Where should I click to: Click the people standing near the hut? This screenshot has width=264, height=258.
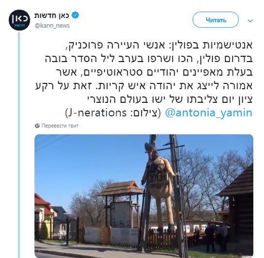215,235
